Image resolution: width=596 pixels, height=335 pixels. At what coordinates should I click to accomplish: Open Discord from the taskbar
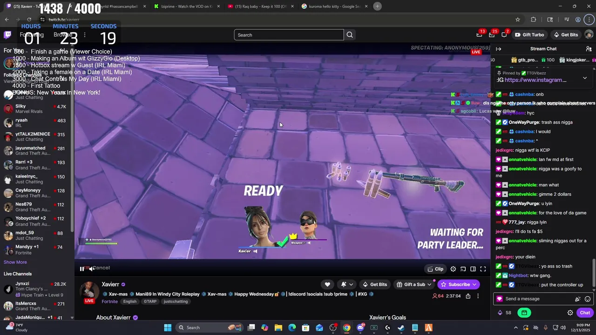[360, 328]
